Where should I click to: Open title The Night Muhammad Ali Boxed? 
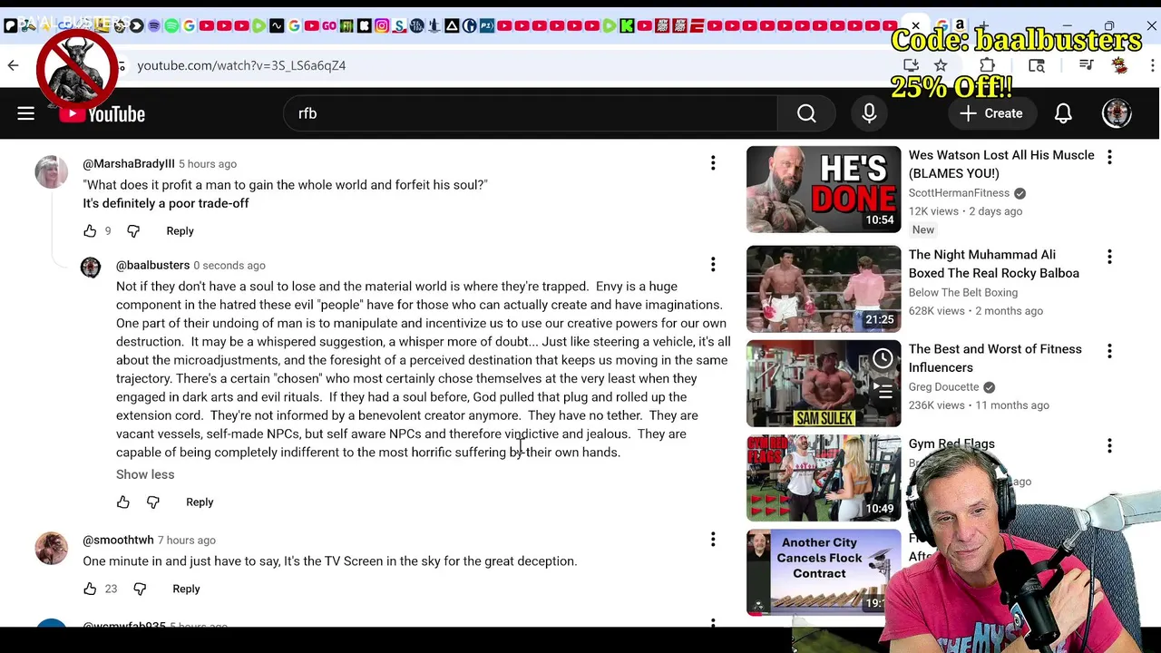pos(994,264)
